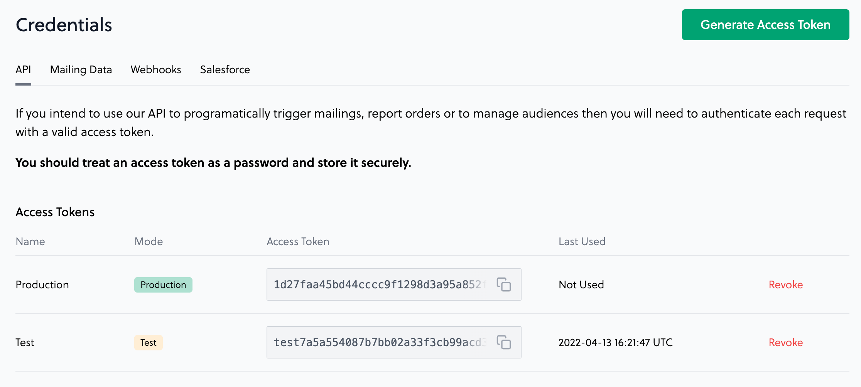The width and height of the screenshot is (861, 387).
Task: Open the Webhooks tab
Action: pos(156,70)
